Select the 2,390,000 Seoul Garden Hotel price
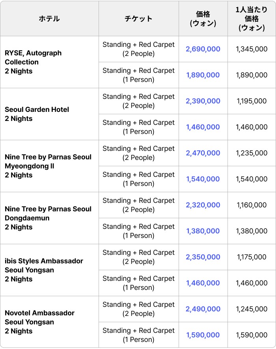Viewport: 276px width, 349px height. (203, 101)
